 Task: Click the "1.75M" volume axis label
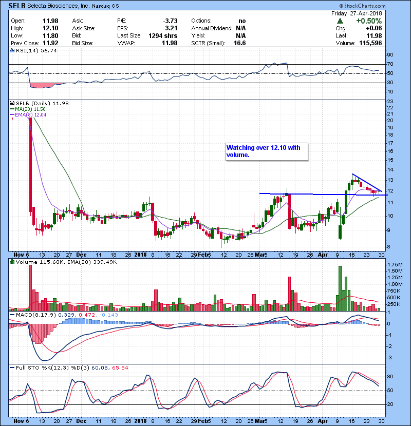(x=395, y=265)
